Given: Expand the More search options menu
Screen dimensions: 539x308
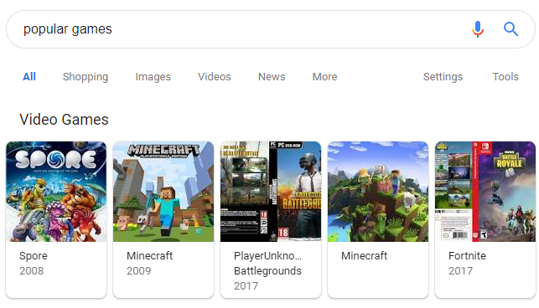Looking at the screenshot, I should [324, 76].
